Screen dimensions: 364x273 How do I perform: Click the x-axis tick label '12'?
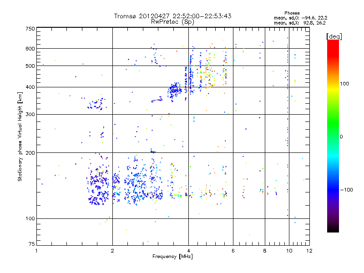tap(309, 251)
